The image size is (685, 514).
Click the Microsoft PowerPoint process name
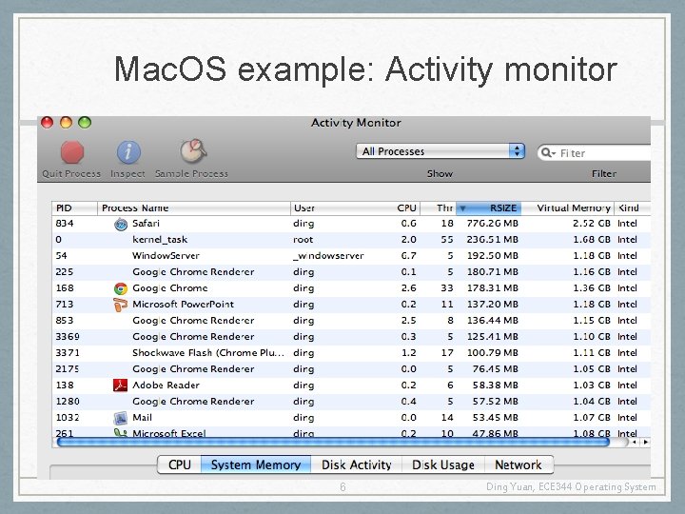(x=183, y=305)
